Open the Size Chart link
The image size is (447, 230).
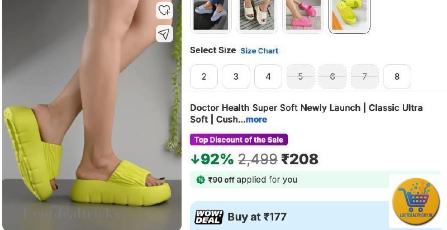tap(259, 51)
